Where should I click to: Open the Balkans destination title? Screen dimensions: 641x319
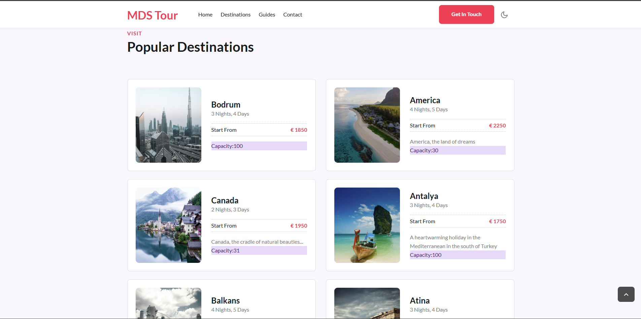coord(226,301)
